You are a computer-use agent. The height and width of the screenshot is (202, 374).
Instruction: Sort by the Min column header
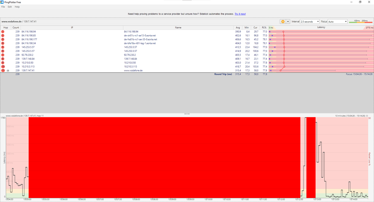tap(246, 28)
